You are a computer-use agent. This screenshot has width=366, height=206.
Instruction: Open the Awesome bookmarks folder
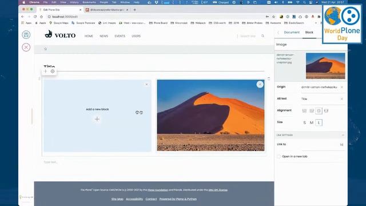click(273, 23)
